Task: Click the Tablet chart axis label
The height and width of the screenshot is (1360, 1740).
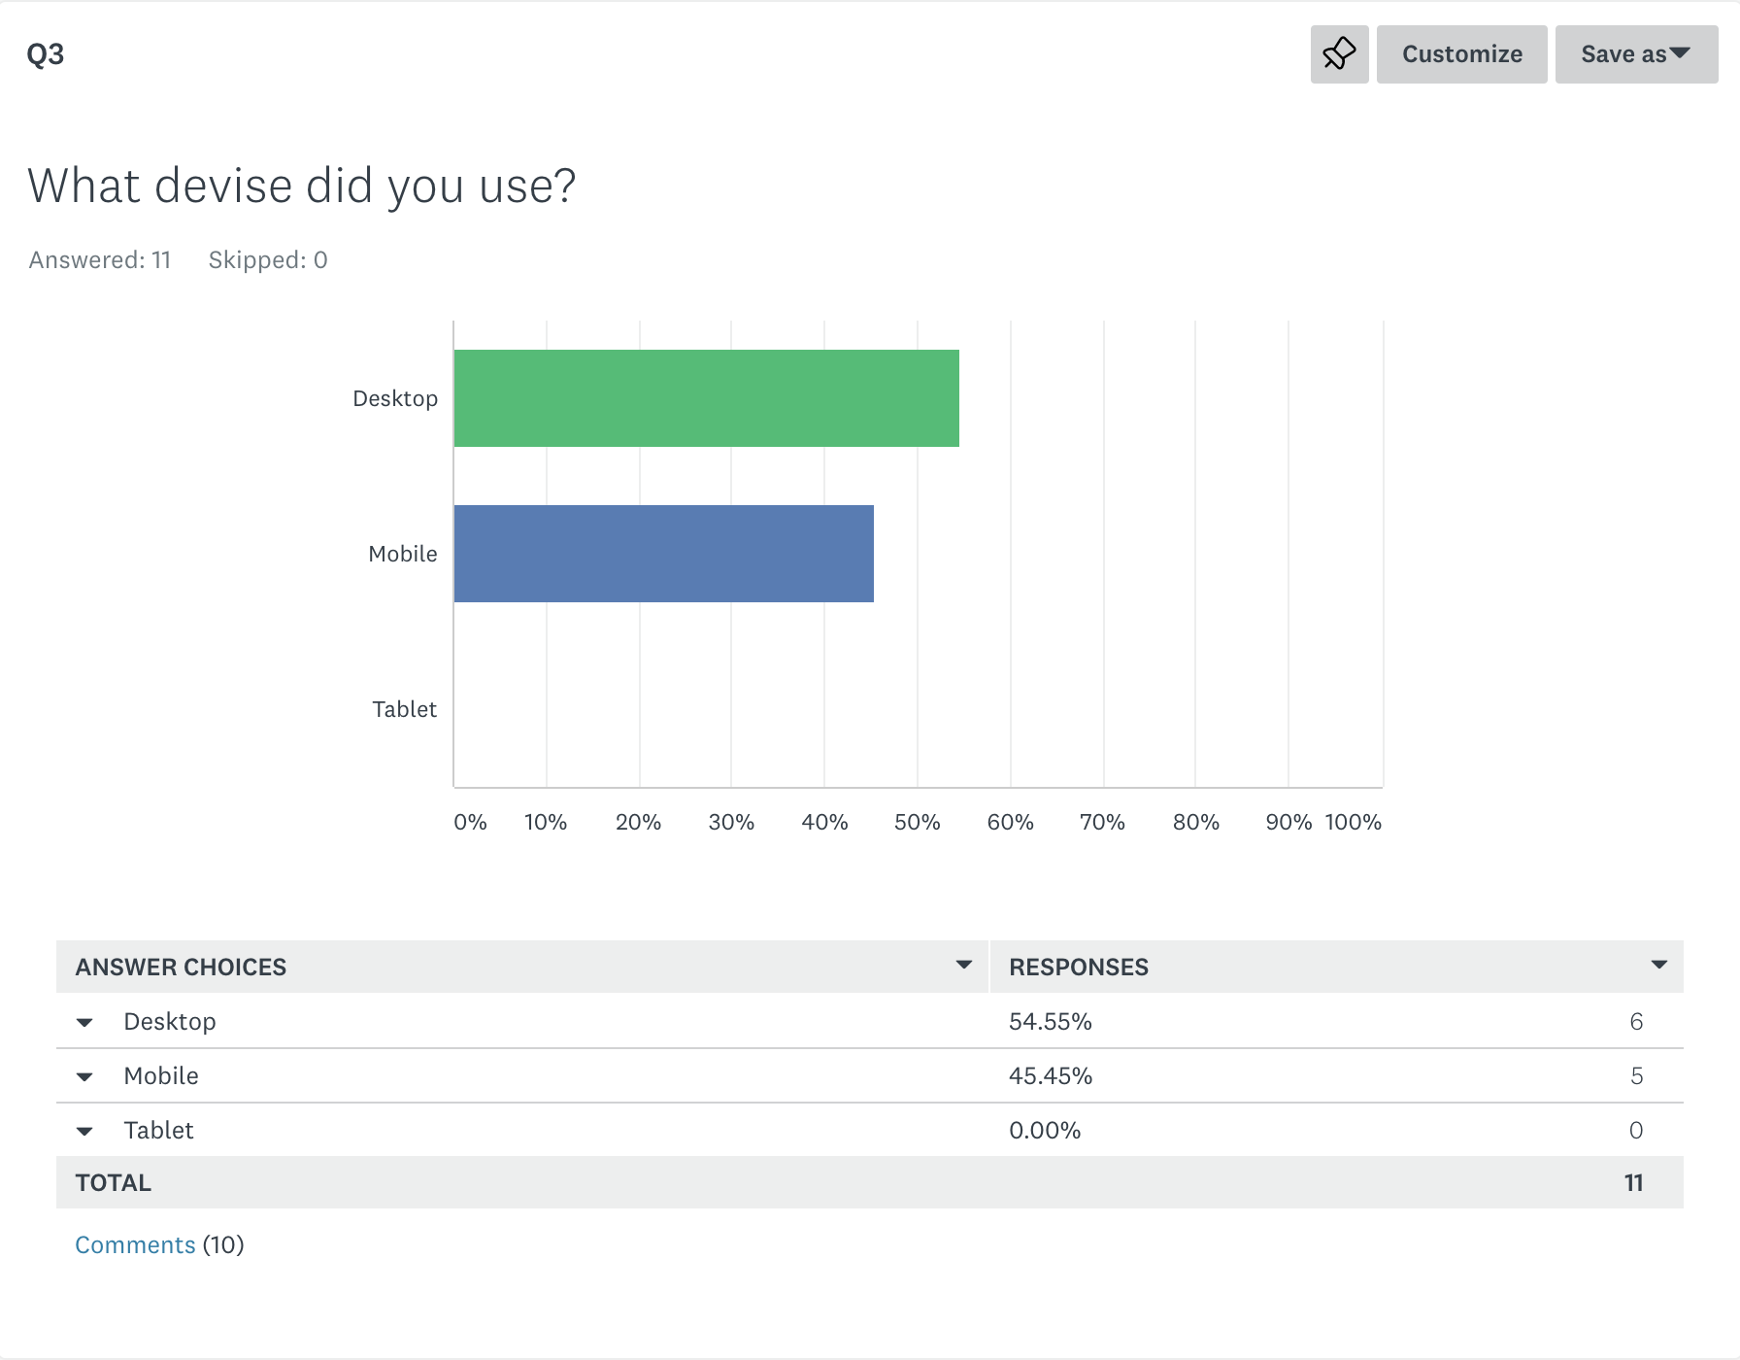Action: pos(404,709)
